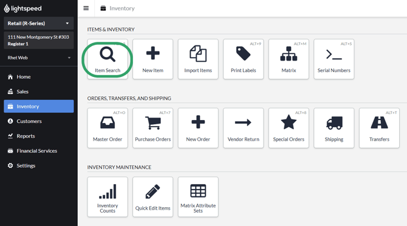
Task: Open the Item Search tile
Action: (108, 59)
